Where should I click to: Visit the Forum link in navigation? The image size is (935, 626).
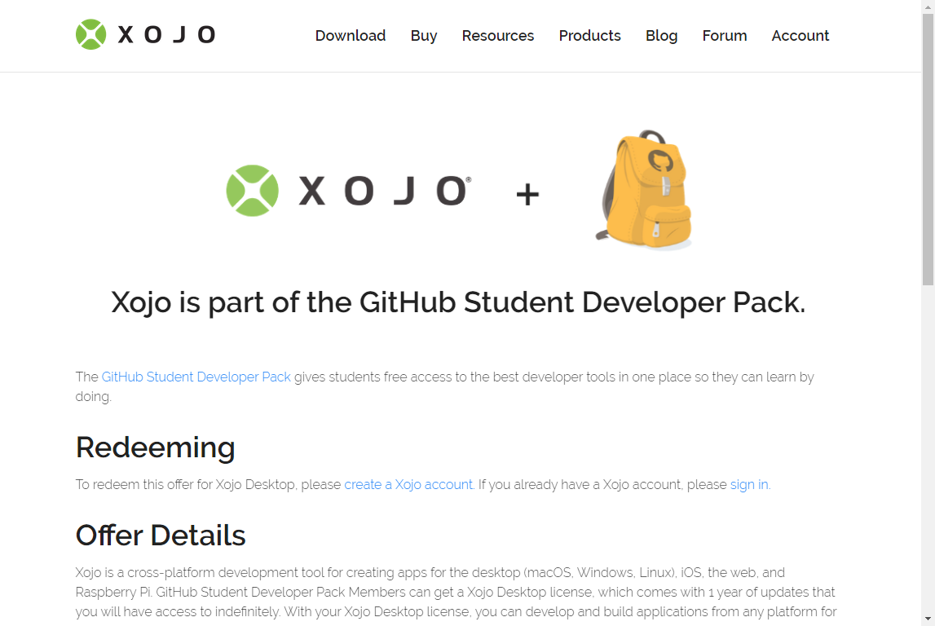(724, 36)
